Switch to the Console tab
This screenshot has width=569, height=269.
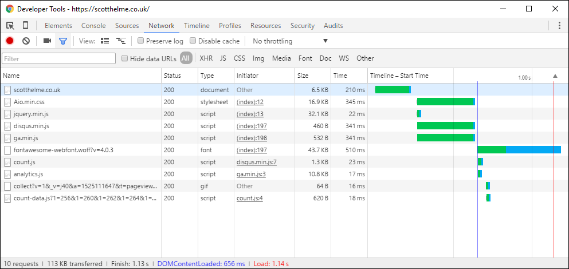coord(93,26)
